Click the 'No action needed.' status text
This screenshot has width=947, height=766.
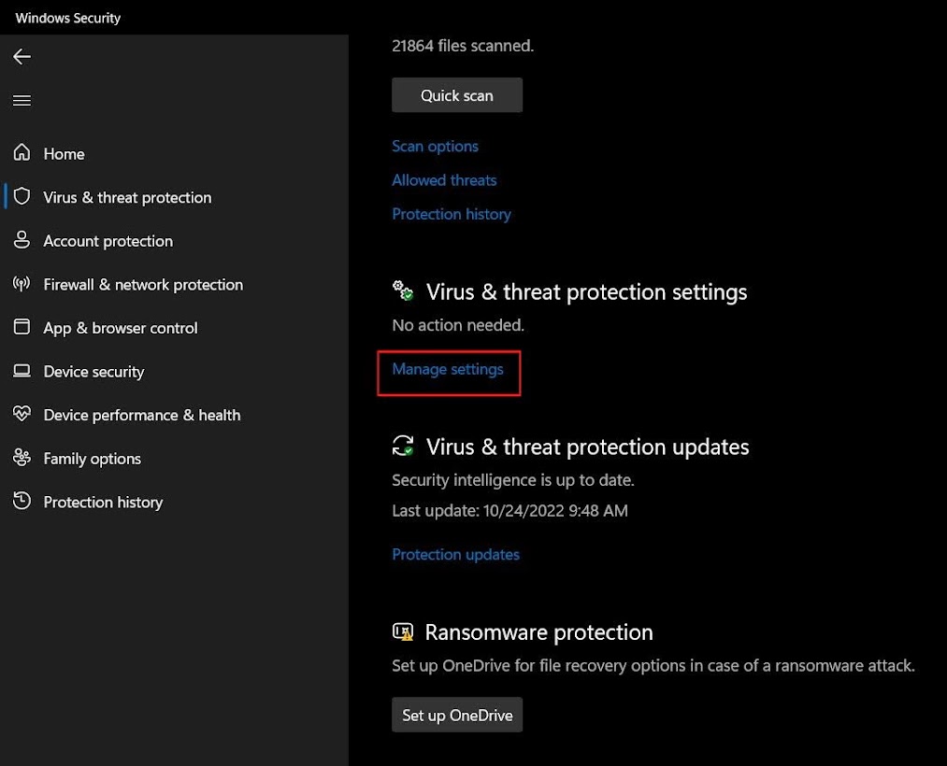click(458, 325)
